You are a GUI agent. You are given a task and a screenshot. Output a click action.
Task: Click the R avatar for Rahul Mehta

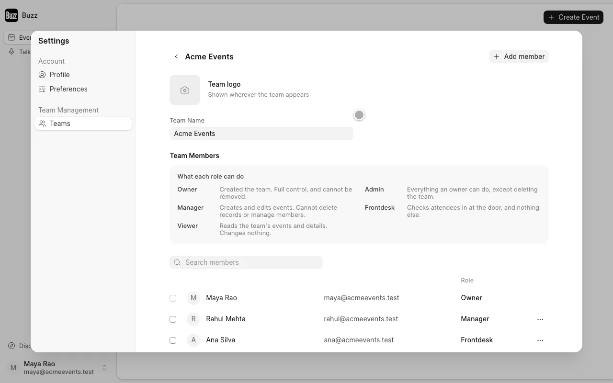[x=193, y=319]
